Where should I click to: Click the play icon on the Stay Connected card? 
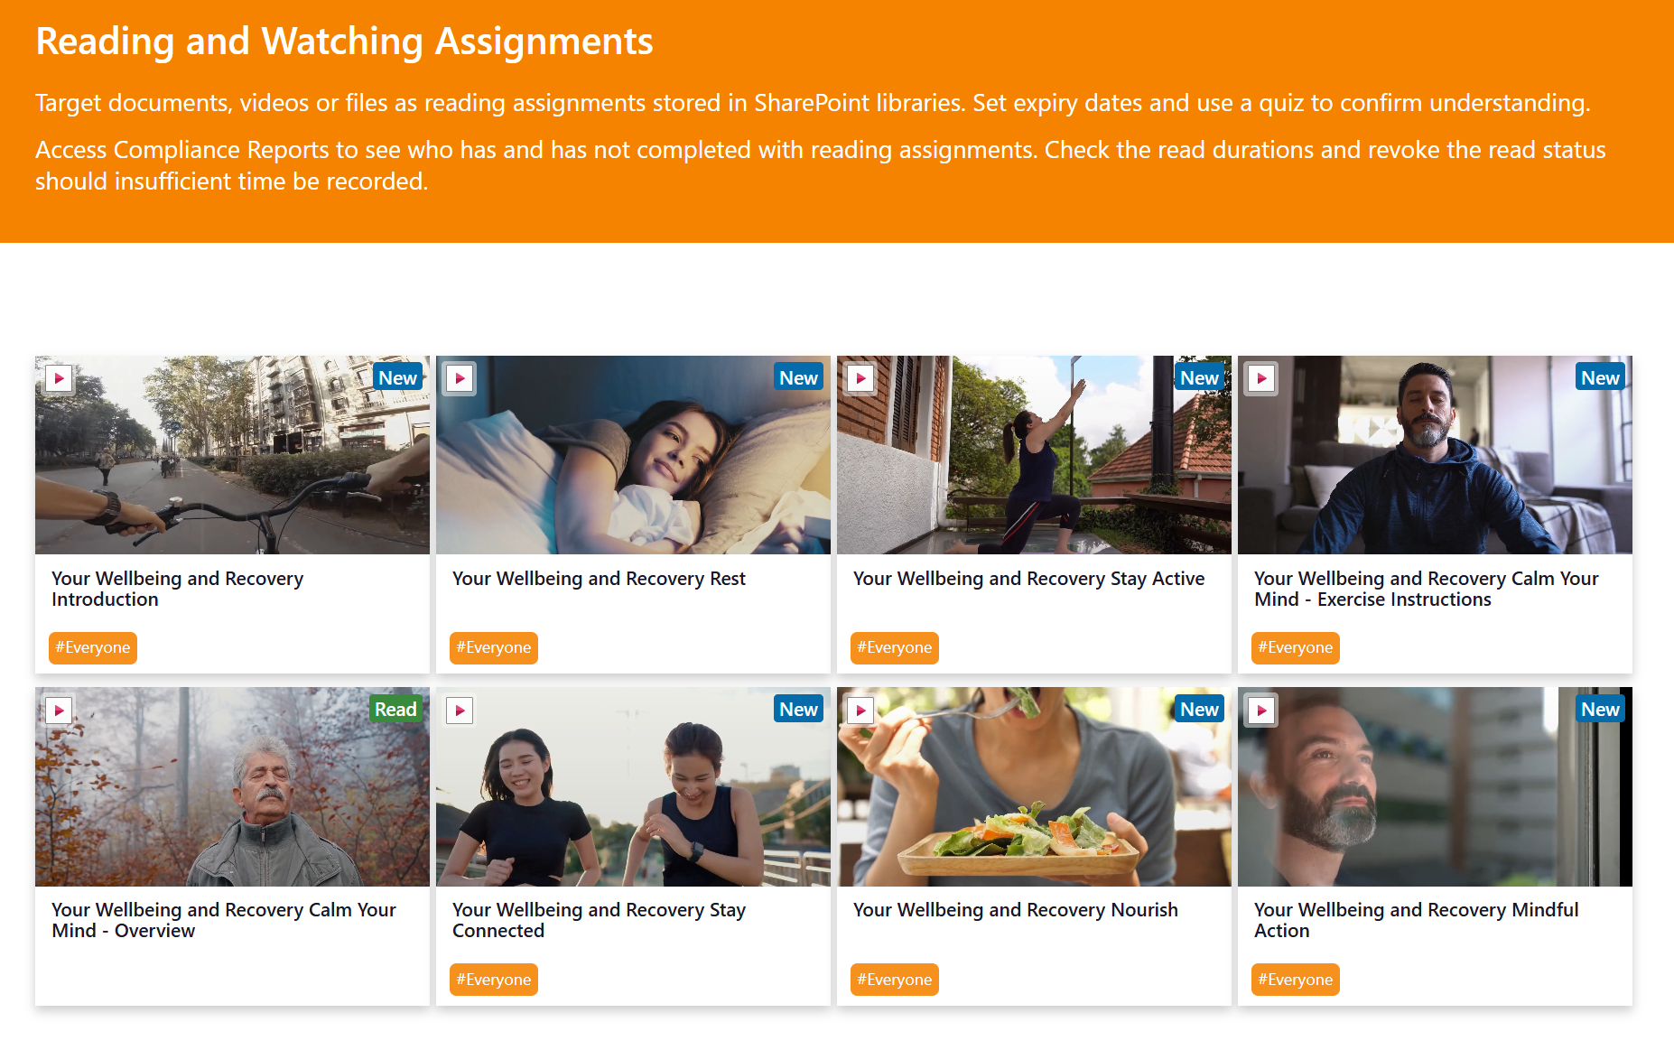click(460, 711)
